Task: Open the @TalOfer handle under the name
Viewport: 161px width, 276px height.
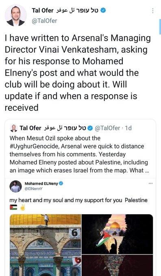Action: pos(44,21)
